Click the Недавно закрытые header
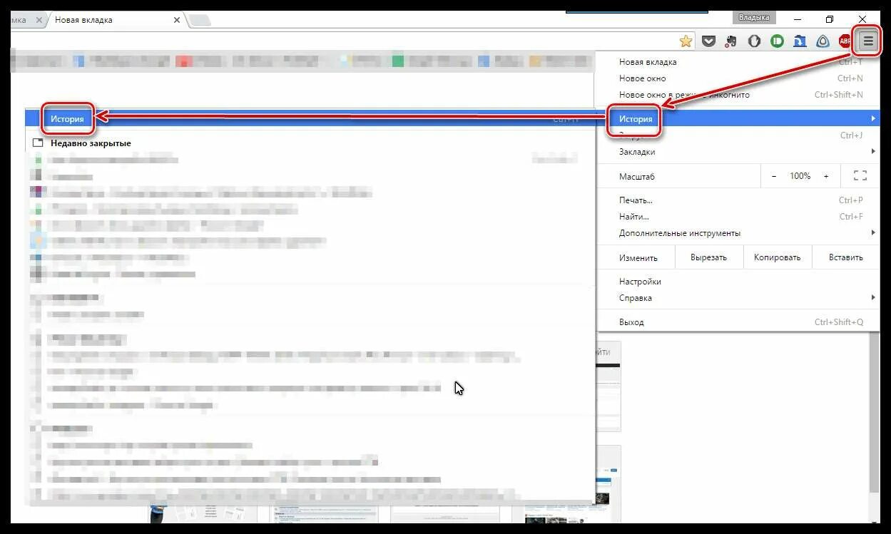This screenshot has width=891, height=534. point(91,143)
